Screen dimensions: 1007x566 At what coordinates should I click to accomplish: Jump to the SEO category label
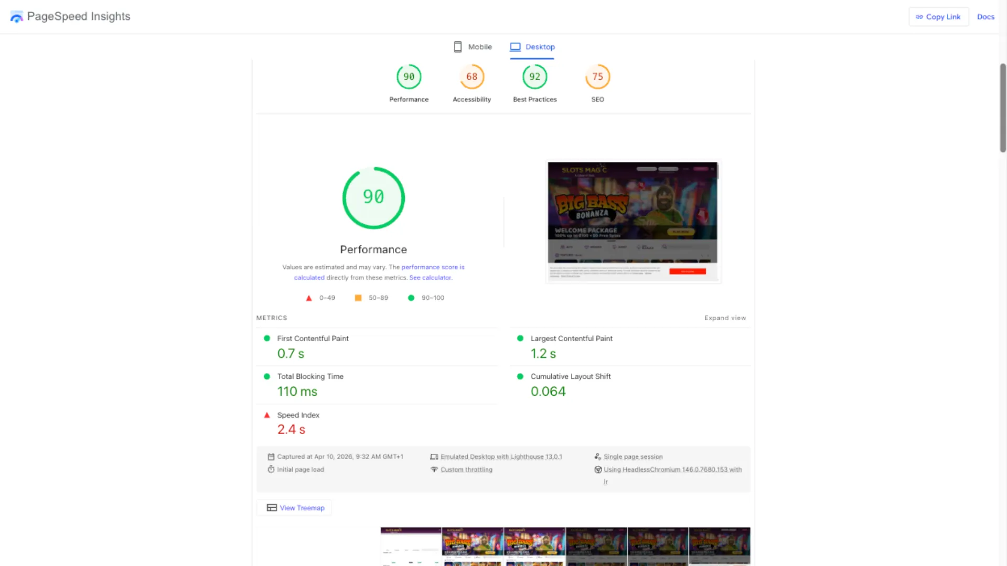coord(597,99)
